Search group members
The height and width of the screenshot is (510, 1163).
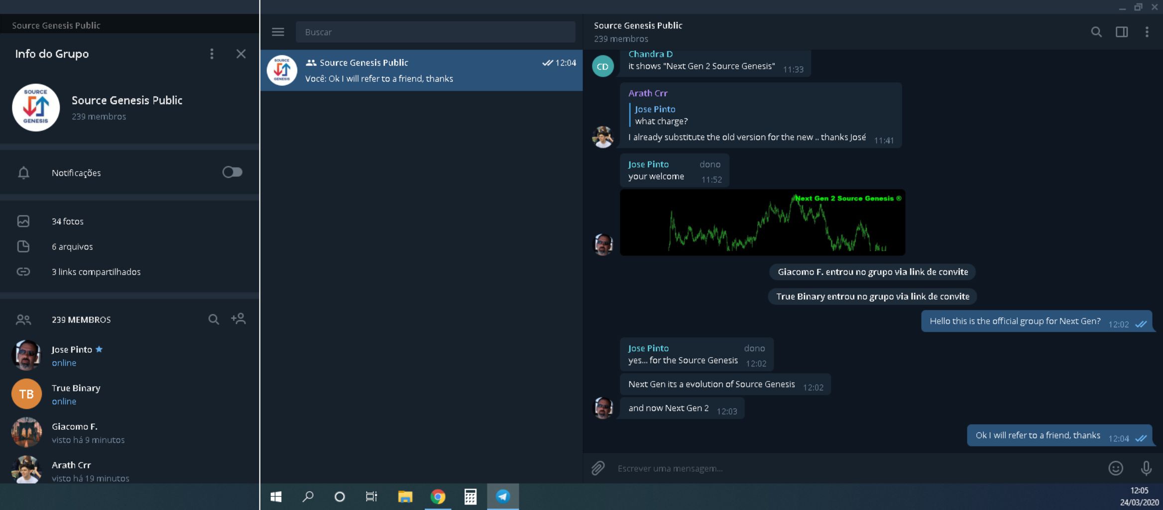coord(213,319)
